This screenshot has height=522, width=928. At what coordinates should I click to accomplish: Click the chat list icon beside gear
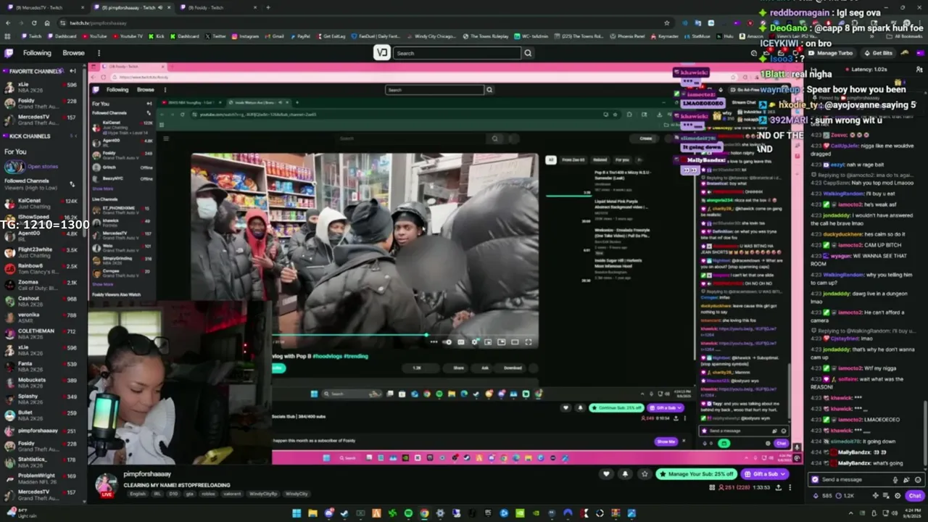(x=887, y=496)
